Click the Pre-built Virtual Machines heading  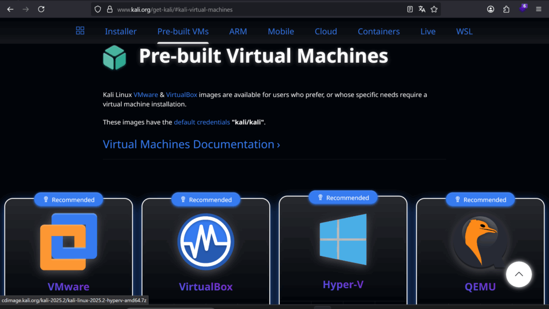tap(263, 56)
